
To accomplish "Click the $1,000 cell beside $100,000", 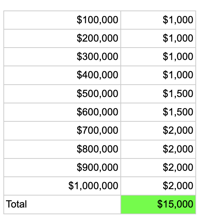I will coord(158,20).
